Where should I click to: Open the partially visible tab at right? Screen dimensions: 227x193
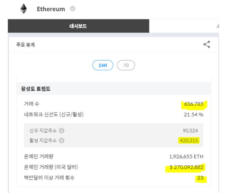pos(218,26)
